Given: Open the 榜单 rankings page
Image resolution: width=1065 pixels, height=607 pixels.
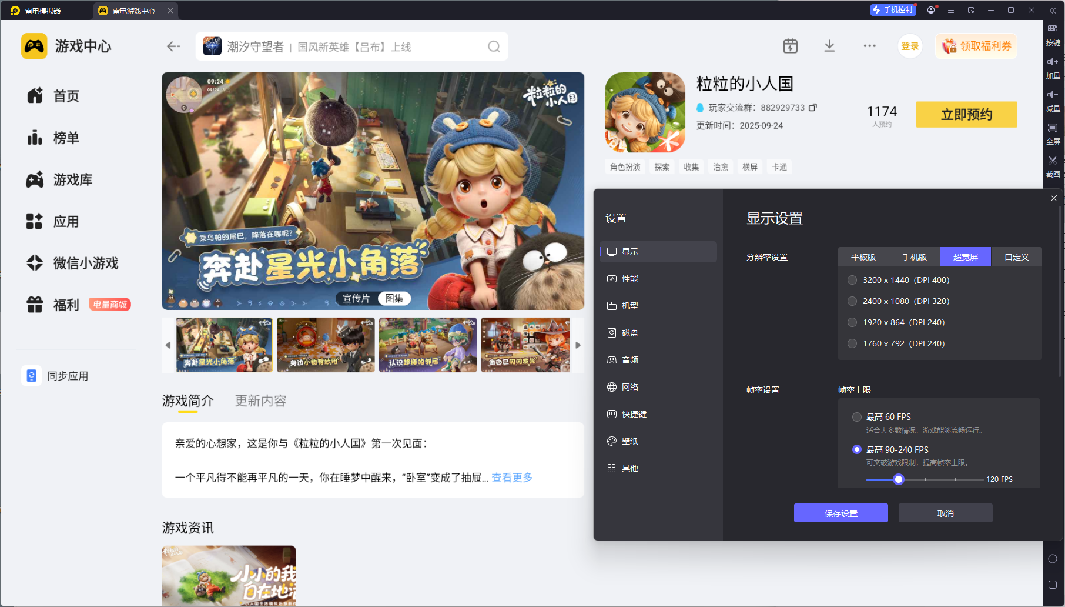Looking at the screenshot, I should [53, 138].
